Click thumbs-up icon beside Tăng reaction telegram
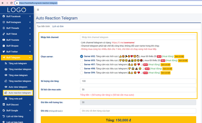The height and width of the screenshot is (123, 202). pos(6,81)
